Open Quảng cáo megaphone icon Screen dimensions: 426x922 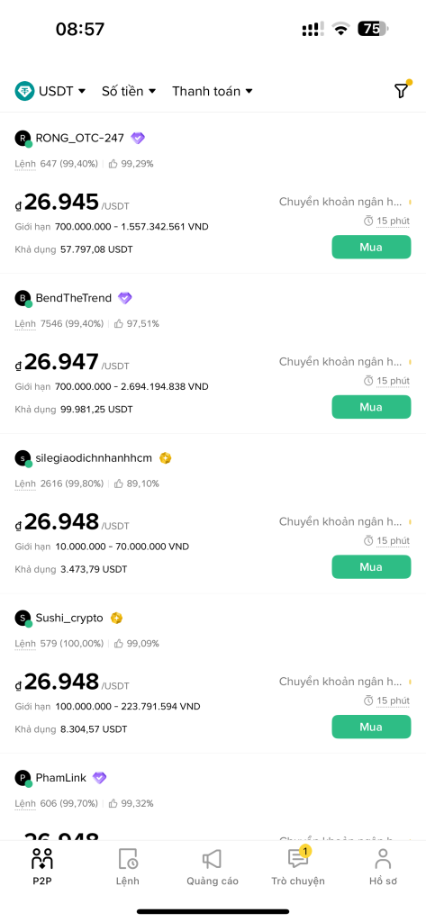[213, 859]
